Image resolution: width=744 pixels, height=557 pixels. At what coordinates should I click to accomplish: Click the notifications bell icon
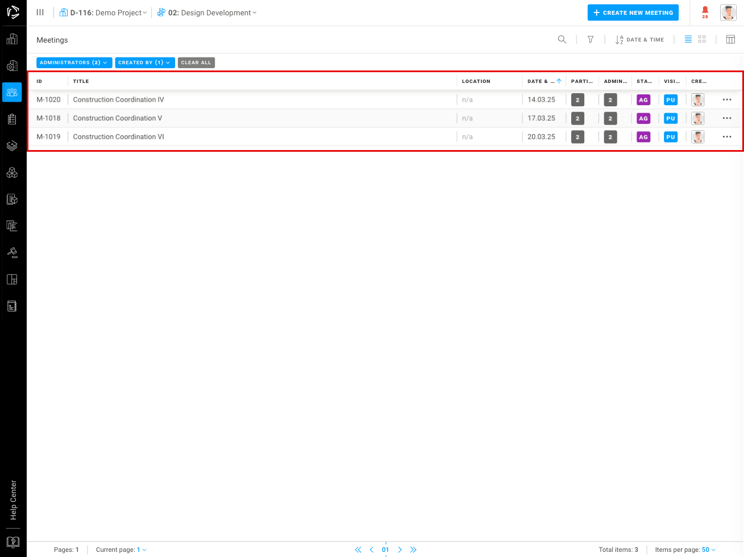coord(705,10)
